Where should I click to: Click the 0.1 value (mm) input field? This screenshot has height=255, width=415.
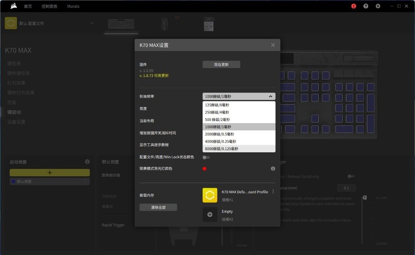pos(346,188)
